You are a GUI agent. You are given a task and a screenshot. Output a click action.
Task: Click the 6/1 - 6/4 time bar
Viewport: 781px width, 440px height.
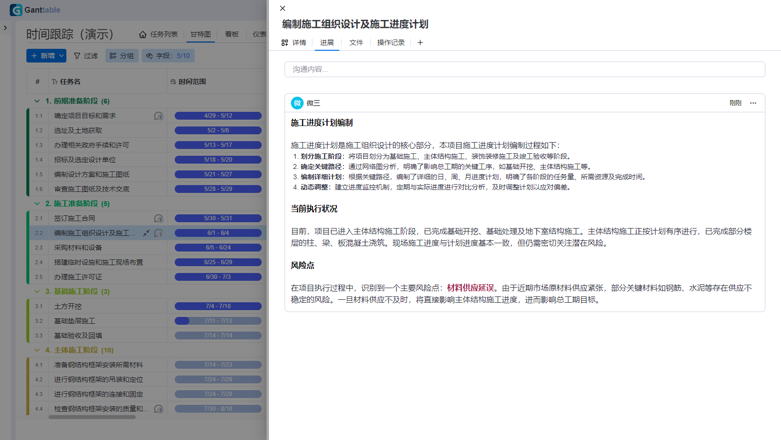click(218, 233)
